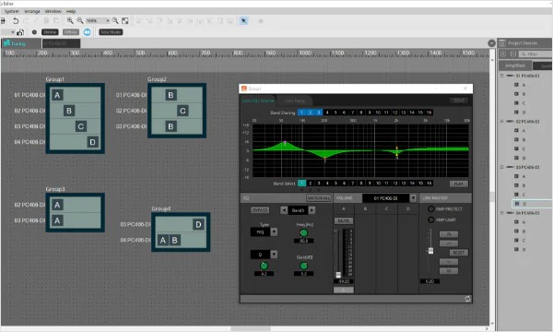The width and height of the screenshot is (553, 332).
Task: Click the filter search field in Project Devices
Action: 535,54
